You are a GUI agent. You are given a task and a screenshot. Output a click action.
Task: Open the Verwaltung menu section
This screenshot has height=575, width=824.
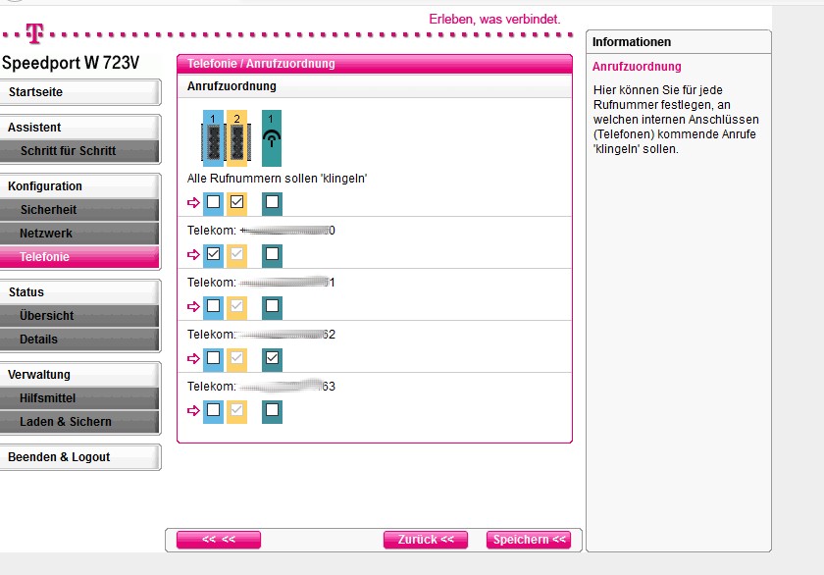coord(79,375)
